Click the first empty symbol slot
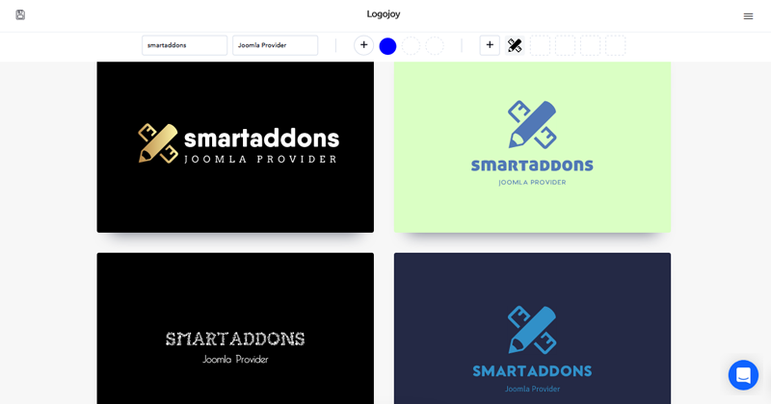The width and height of the screenshot is (771, 404). pos(540,45)
